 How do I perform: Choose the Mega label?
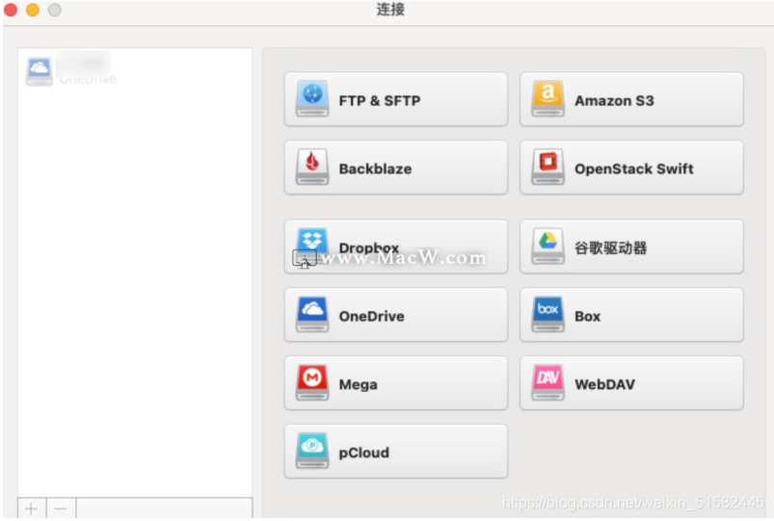[359, 384]
